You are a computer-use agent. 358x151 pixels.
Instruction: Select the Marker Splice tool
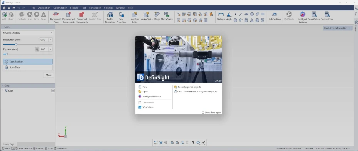click(146, 16)
